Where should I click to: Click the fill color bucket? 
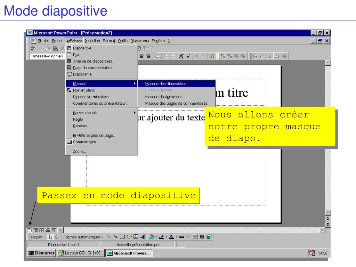[x=152, y=237]
